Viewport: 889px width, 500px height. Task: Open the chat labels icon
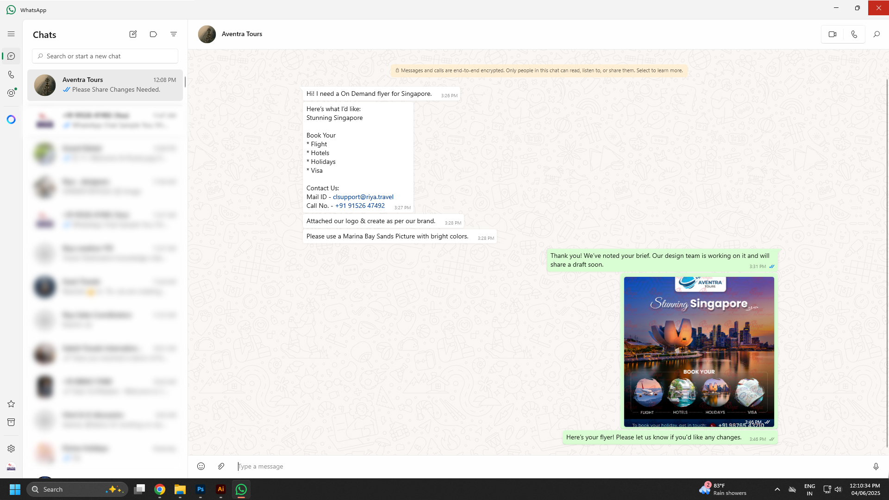(x=153, y=34)
